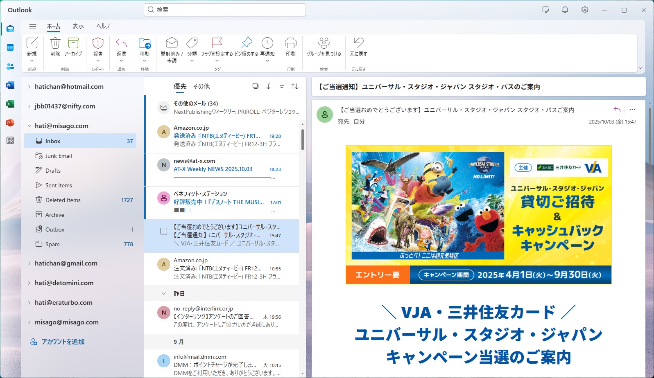
Task: Open the Calendar icon in left sidebar
Action: tap(10, 47)
